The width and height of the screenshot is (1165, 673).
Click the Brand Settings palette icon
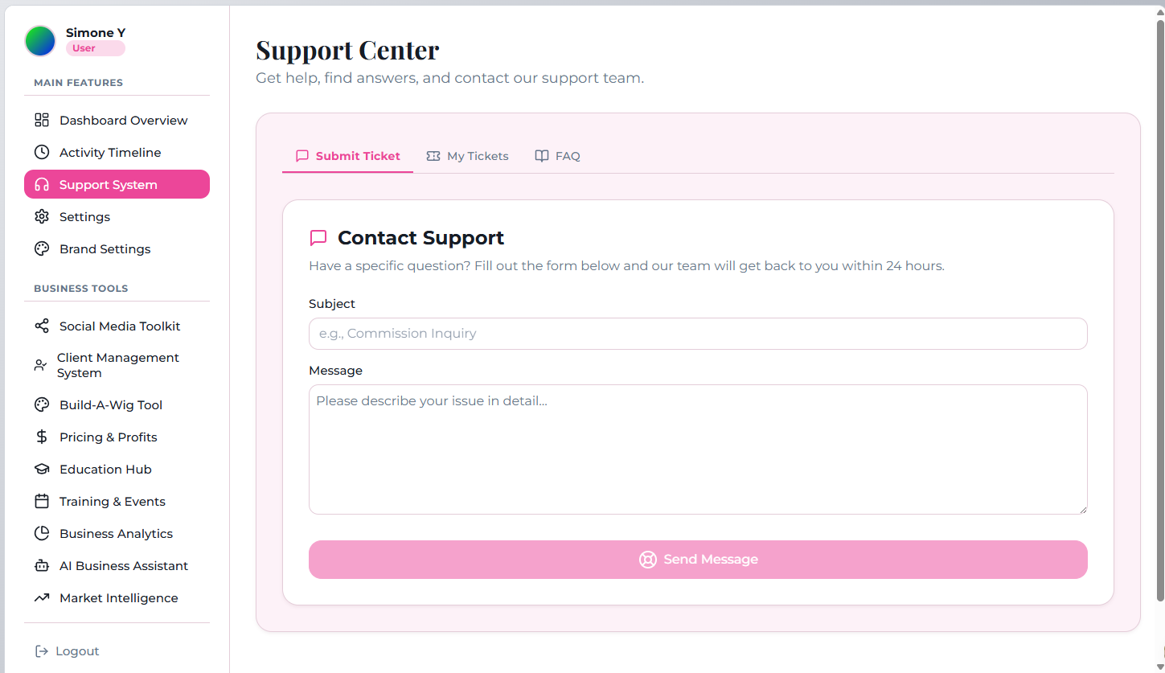click(42, 249)
